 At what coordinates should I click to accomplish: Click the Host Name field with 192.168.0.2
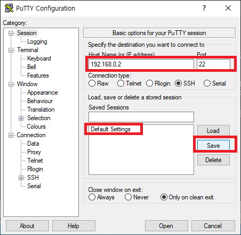(x=141, y=64)
